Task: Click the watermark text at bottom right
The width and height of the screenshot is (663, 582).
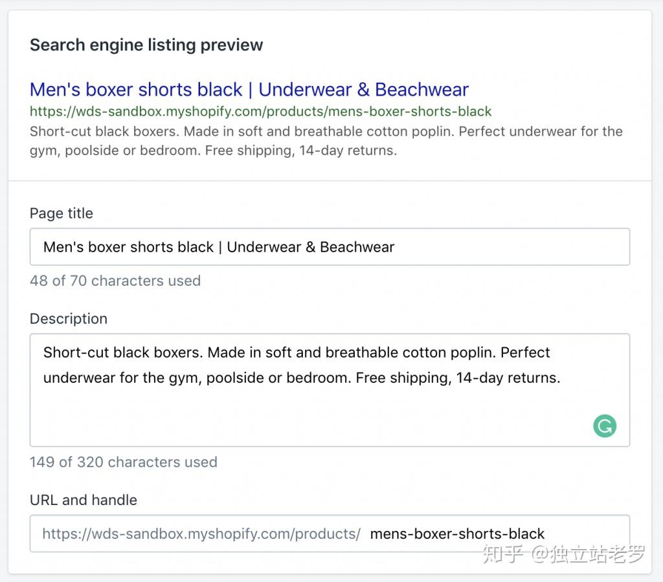Action: 563,554
